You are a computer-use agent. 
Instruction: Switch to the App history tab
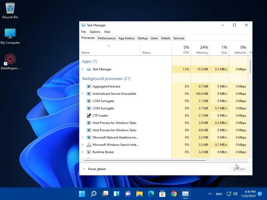(x=126, y=38)
